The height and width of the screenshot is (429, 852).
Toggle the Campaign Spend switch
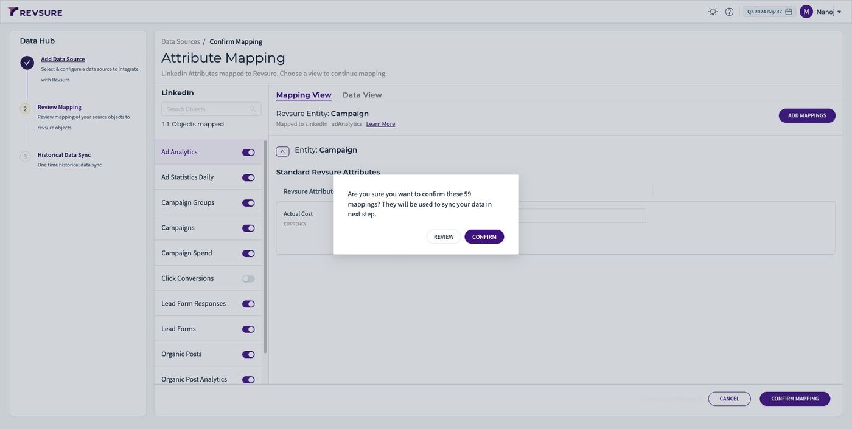coord(248,253)
